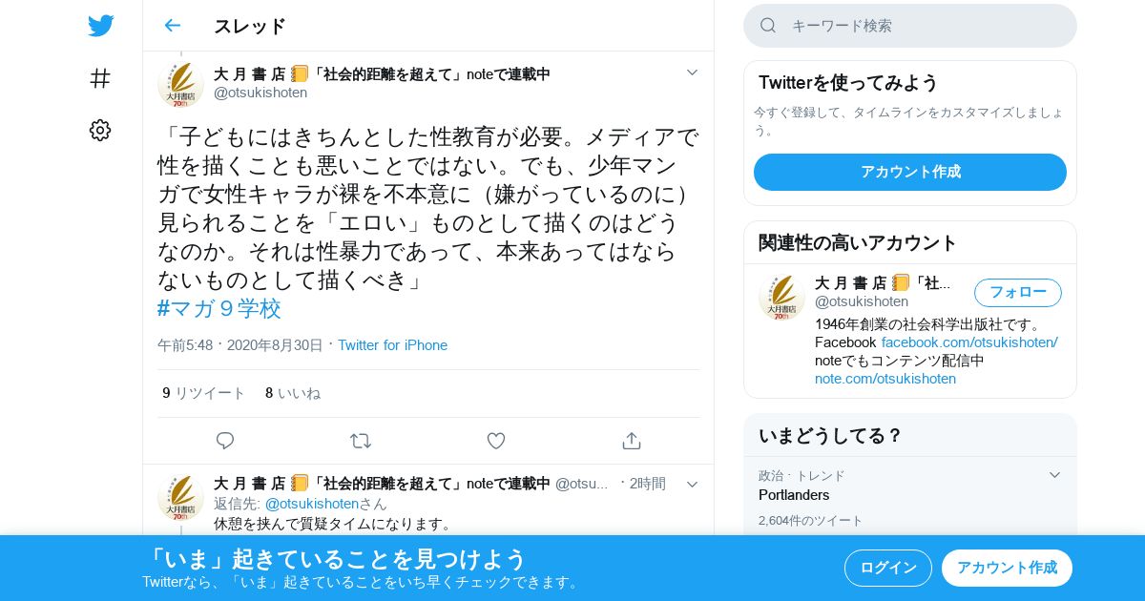Click the ログイン button in bottom banner
This screenshot has height=601, width=1145.
coord(888,569)
